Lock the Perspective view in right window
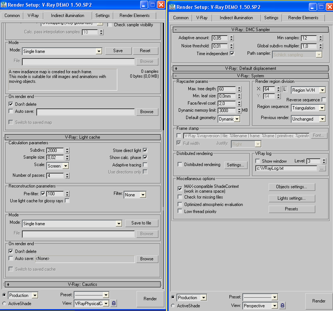The width and height of the screenshot is (333, 311). point(282,305)
